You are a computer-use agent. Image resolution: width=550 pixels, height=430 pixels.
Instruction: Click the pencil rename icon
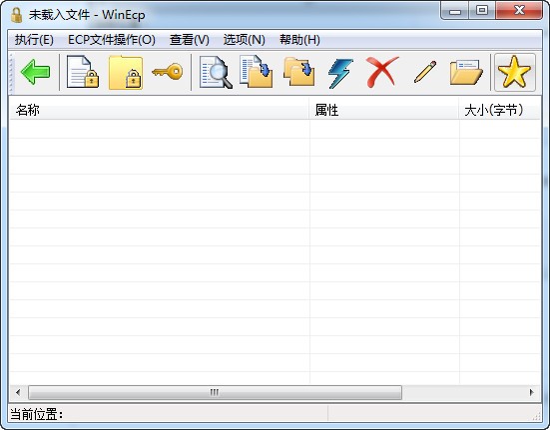(425, 72)
